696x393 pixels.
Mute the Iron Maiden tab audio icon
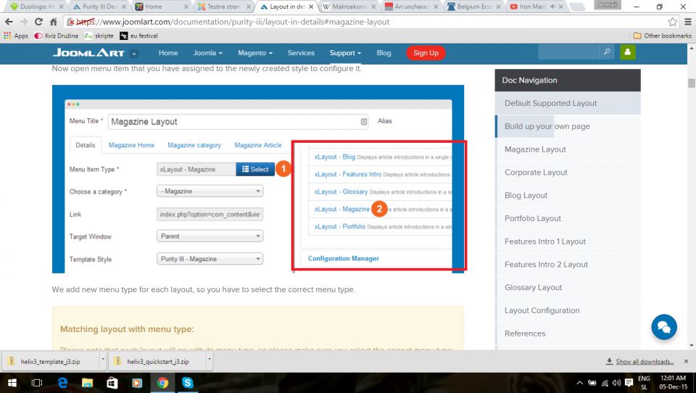point(552,7)
